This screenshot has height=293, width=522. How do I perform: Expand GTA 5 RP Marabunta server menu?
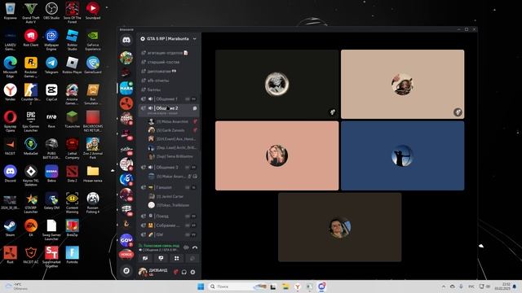click(x=194, y=39)
